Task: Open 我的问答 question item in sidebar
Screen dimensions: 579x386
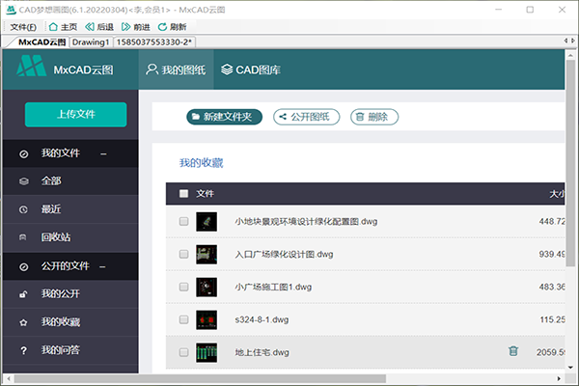Action: point(61,349)
